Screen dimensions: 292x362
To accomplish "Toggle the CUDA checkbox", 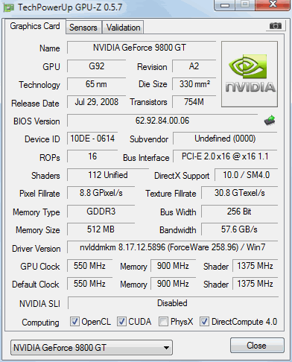I will point(121,321).
